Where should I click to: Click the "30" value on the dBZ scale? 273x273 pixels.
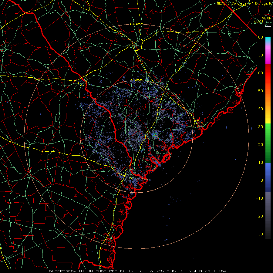pos(261,127)
